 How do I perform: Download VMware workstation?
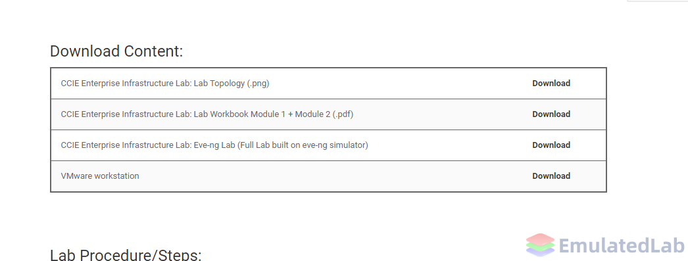tap(551, 176)
